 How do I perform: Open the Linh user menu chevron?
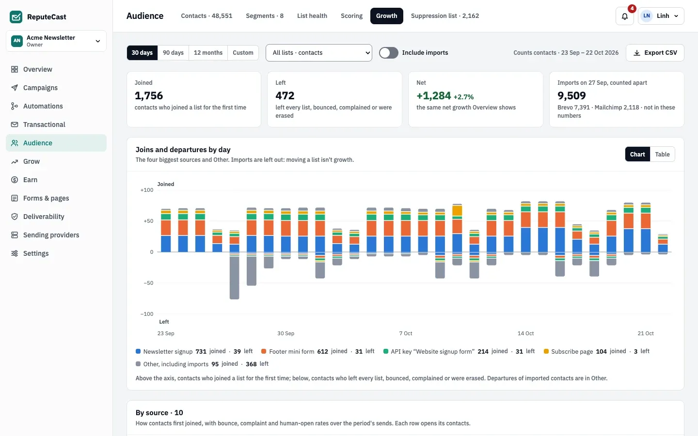coord(676,16)
